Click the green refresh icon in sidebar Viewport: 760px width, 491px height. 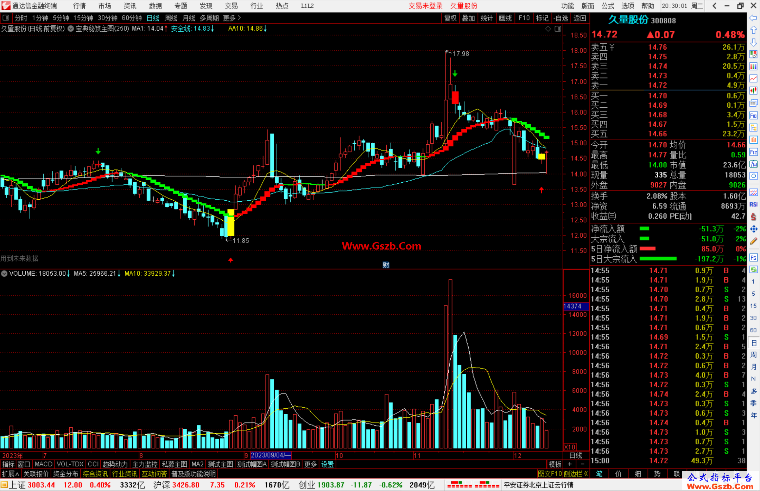(753, 270)
